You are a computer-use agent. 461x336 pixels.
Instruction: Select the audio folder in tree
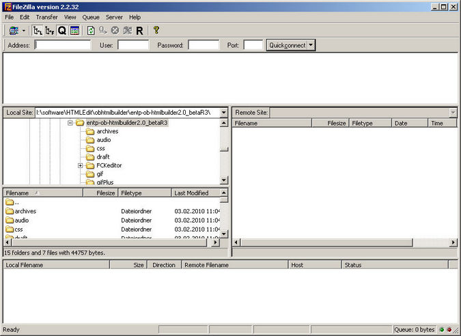click(x=104, y=140)
